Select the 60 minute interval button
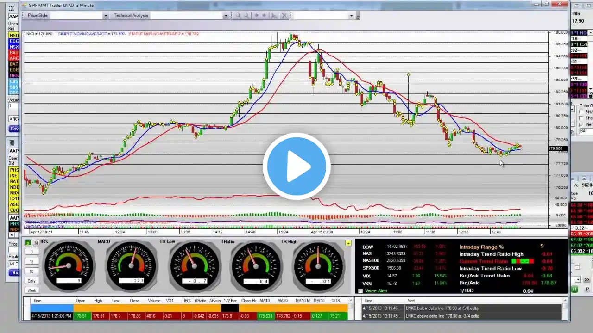Image resolution: width=593 pixels, height=333 pixels. point(32,271)
